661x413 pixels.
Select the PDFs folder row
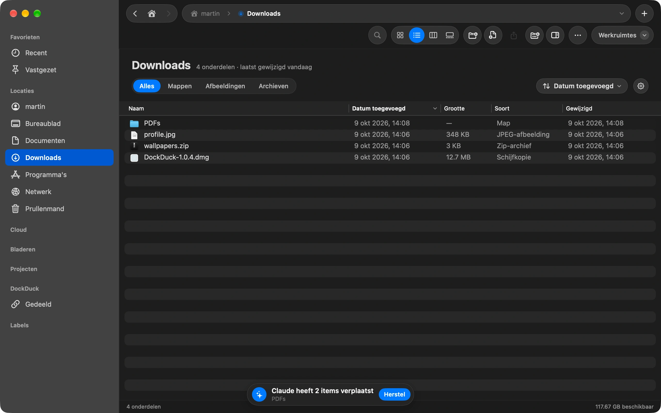coord(390,123)
